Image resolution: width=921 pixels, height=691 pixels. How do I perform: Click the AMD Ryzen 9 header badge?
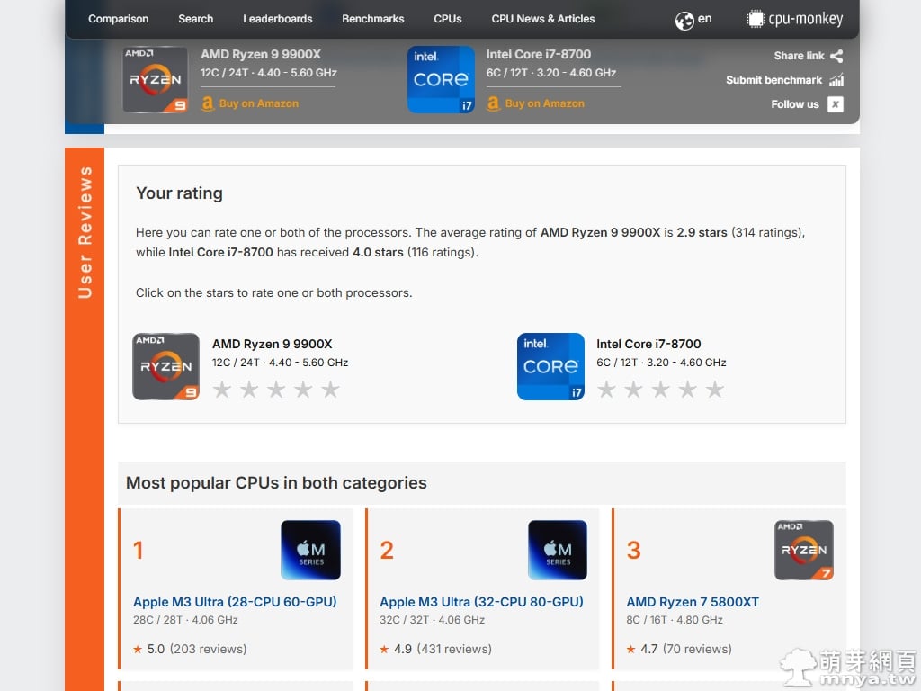pyautogui.click(x=155, y=80)
